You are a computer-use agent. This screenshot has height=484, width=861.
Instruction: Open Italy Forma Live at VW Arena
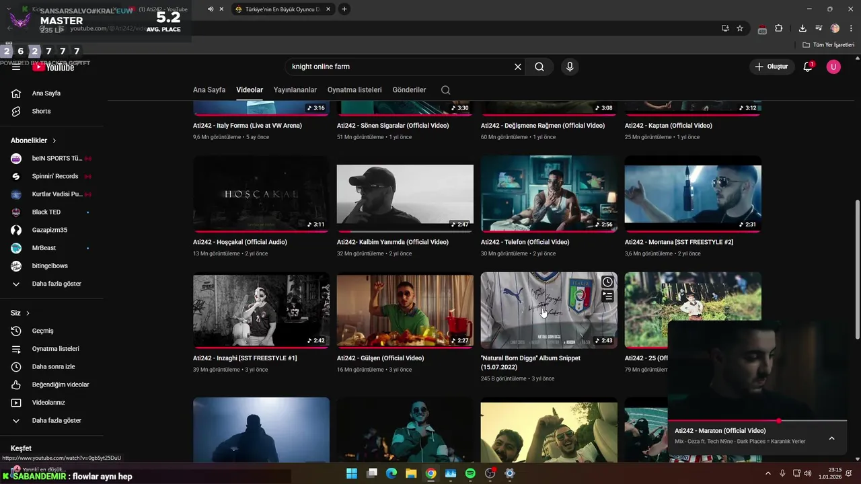click(248, 126)
